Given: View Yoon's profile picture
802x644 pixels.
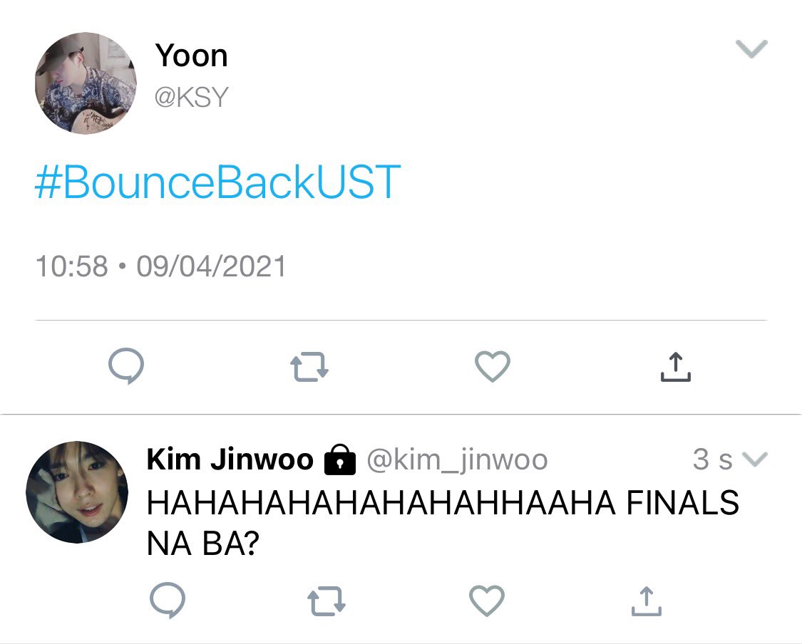Looking at the screenshot, I should tap(86, 83).
